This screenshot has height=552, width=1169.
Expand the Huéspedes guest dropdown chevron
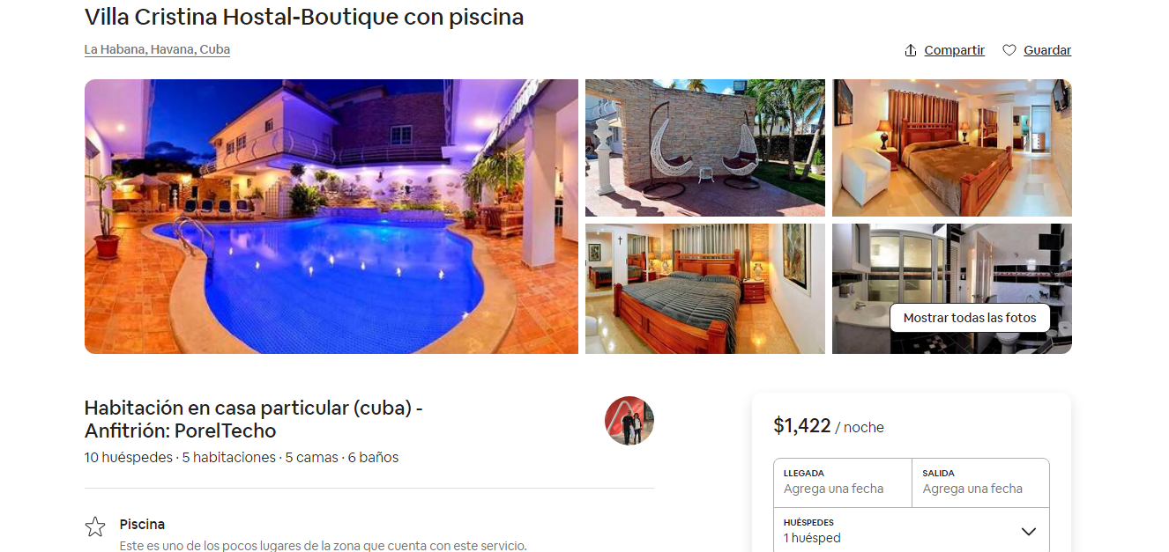1028,531
